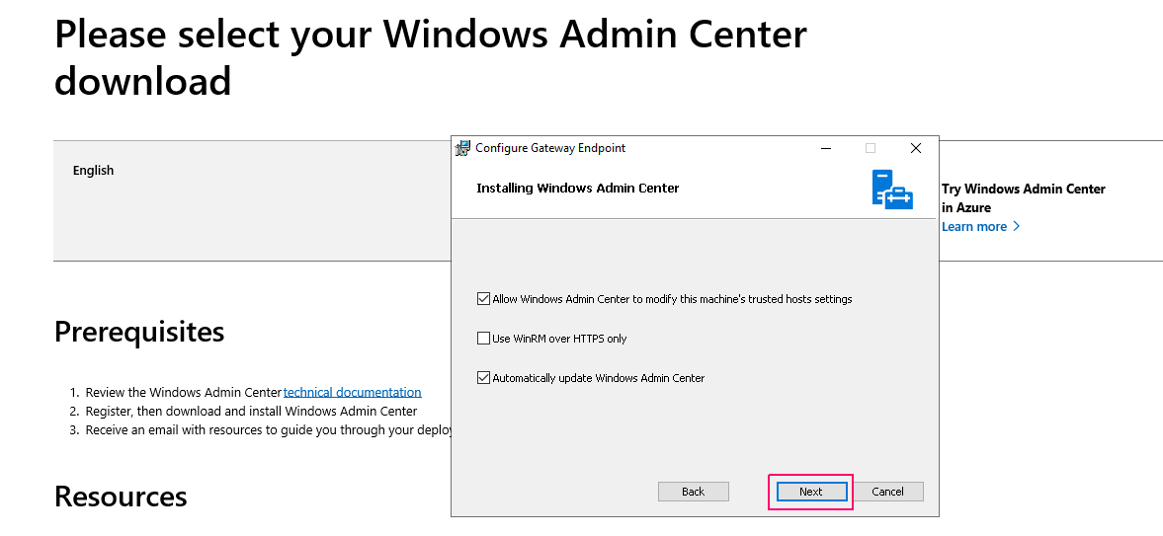1163x536 pixels.
Task: Uncheck Allow modifying trusted hosts settings
Action: tap(483, 299)
